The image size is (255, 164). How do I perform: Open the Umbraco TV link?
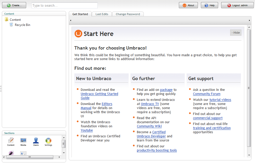(x=150, y=104)
